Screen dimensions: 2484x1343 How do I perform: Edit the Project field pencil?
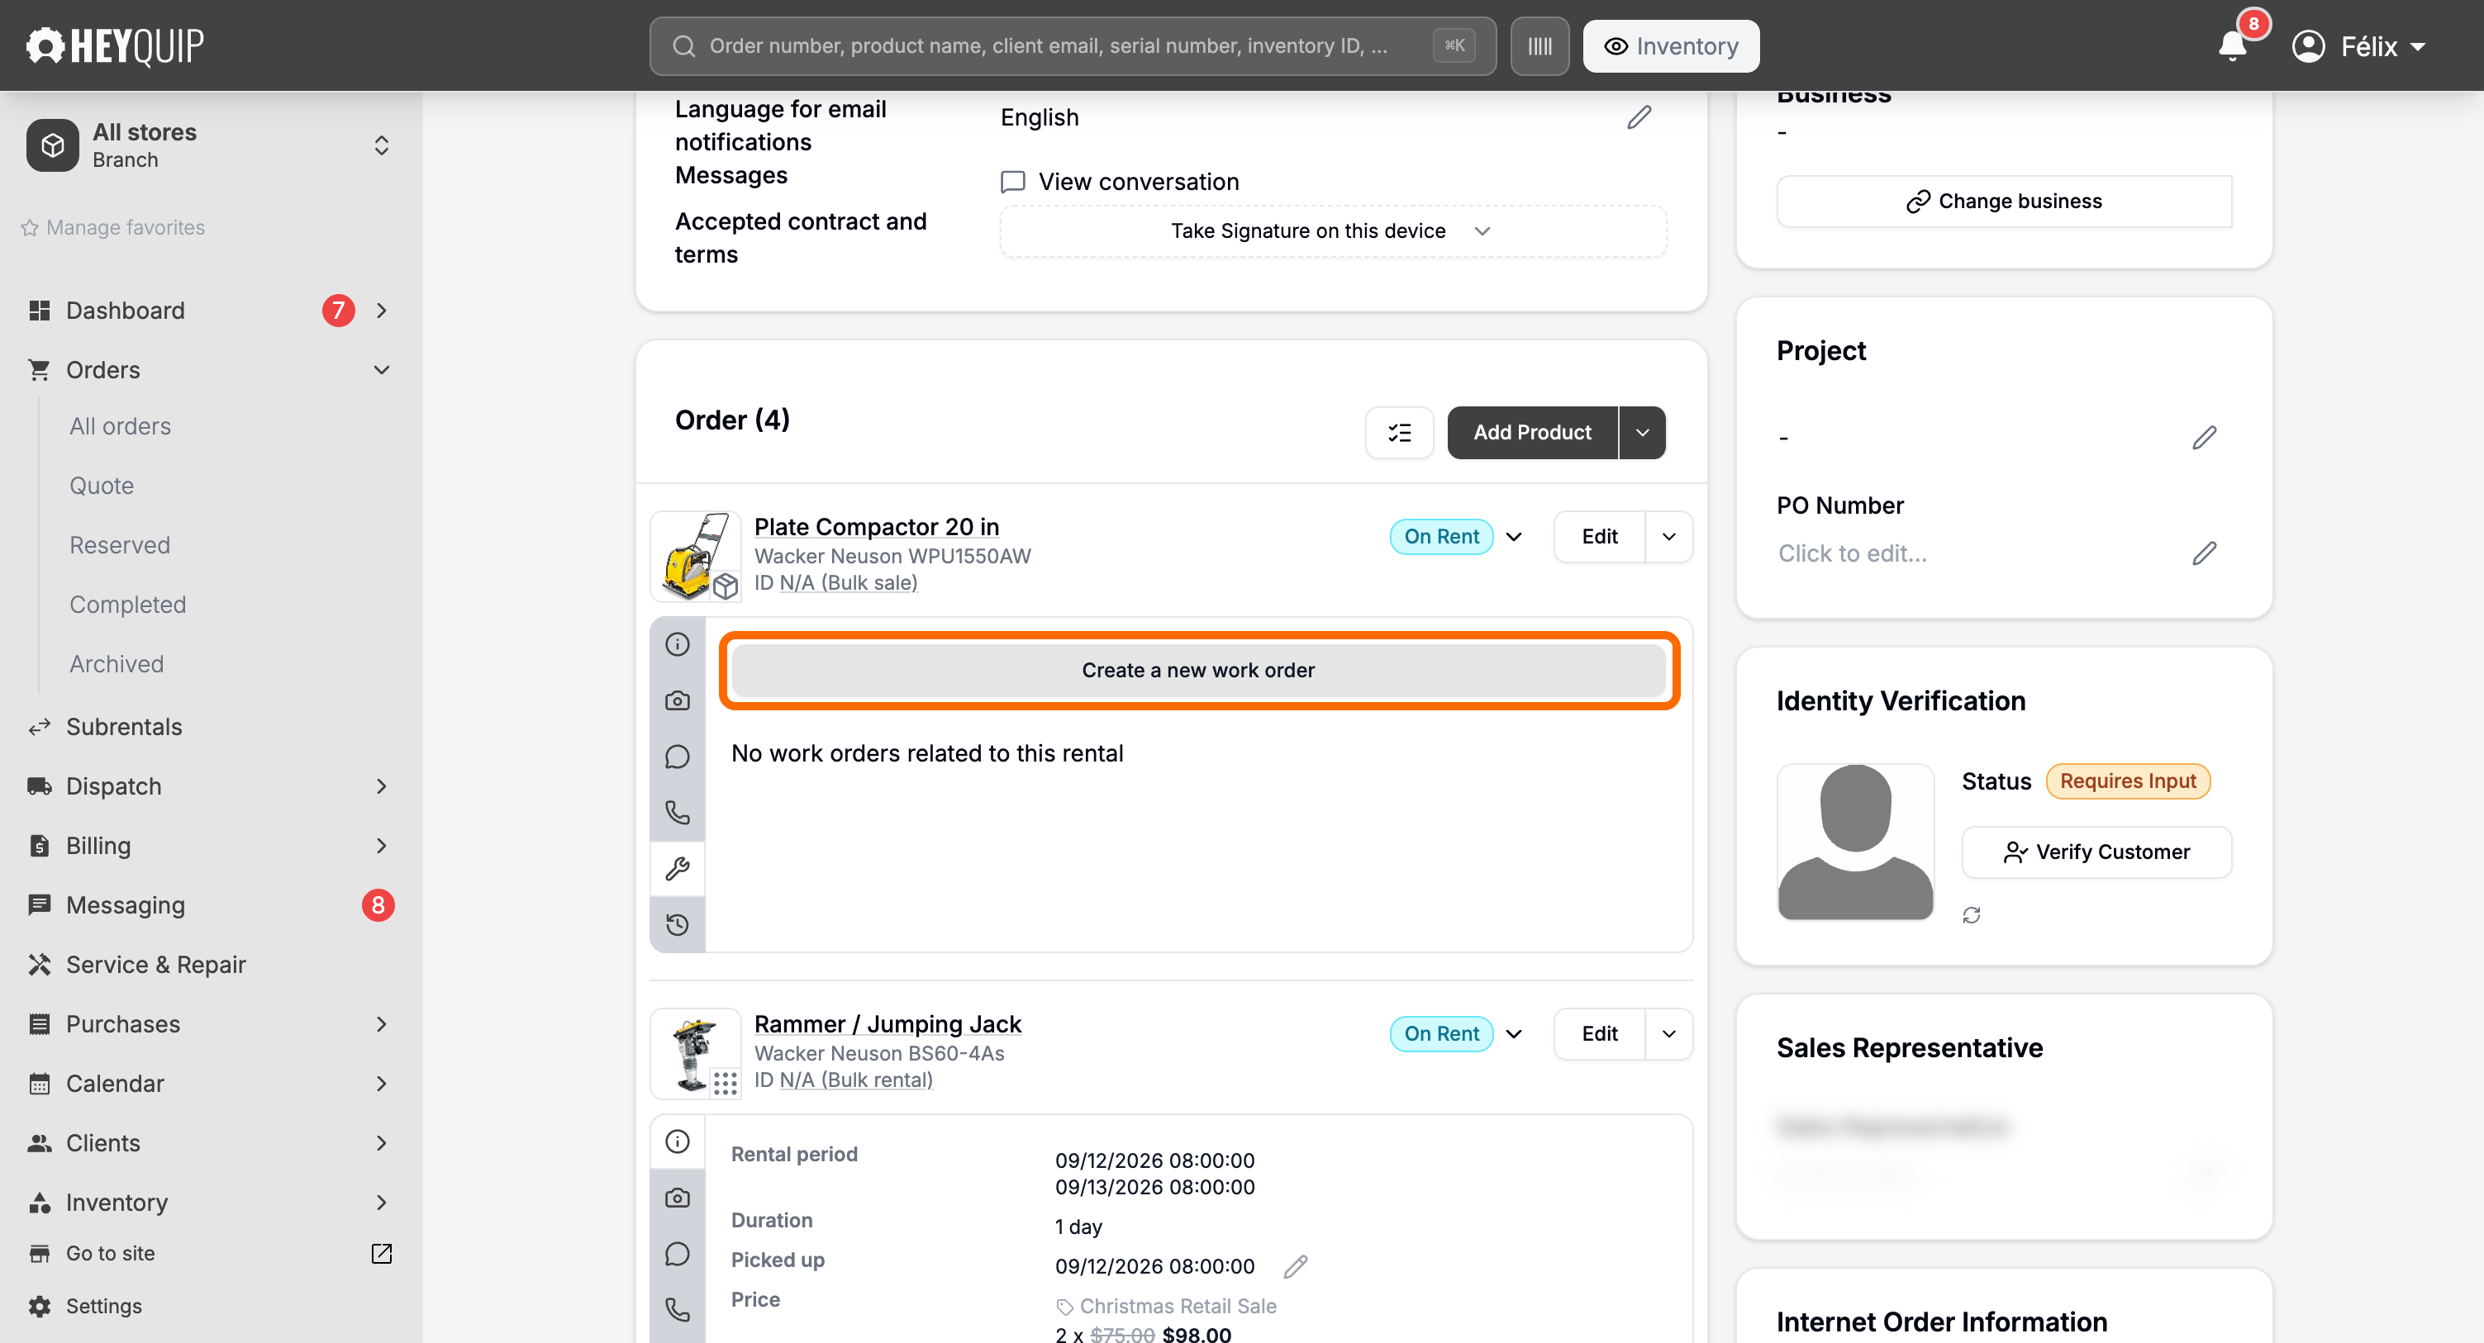click(x=2203, y=438)
